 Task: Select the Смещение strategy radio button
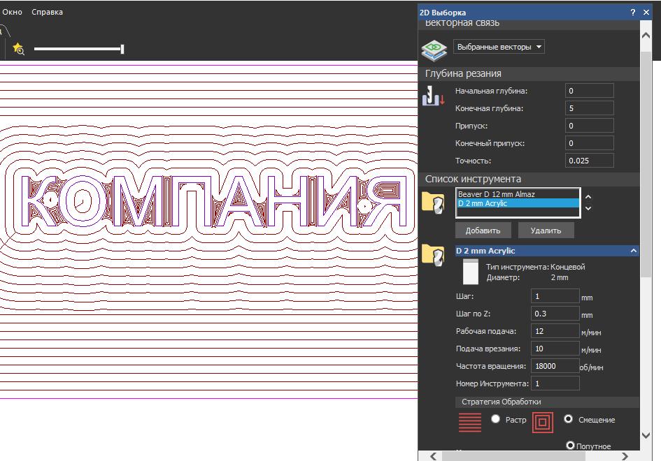click(568, 419)
